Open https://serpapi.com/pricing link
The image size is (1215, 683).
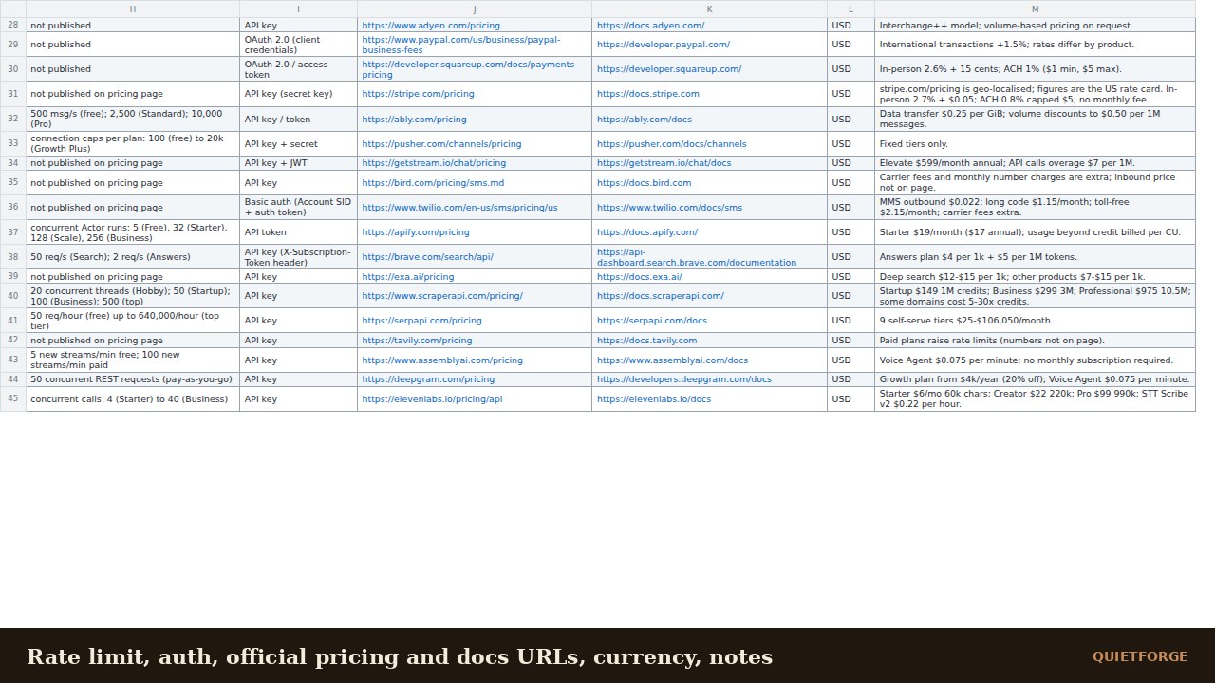pyautogui.click(x=421, y=321)
